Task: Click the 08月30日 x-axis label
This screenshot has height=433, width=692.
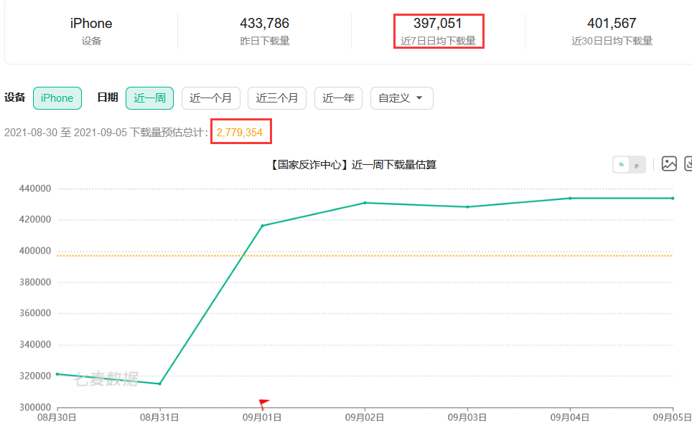Action: [x=57, y=417]
